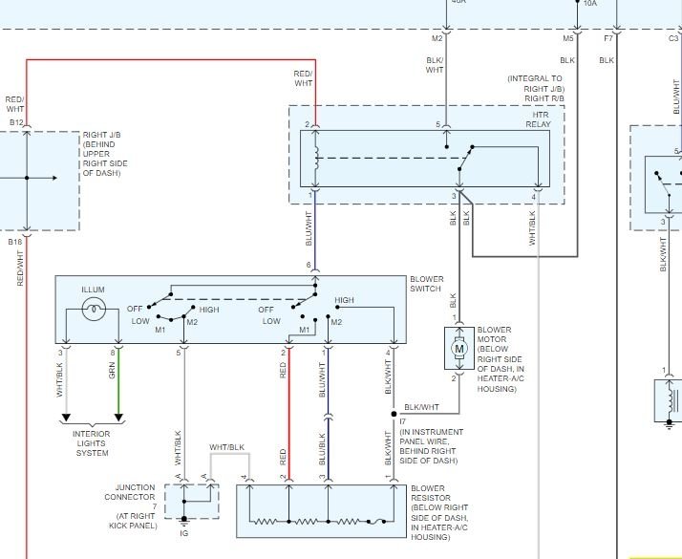Click the "BLU/BLK" wire color label
Viewport: 682px width, 559px height.
coord(322,449)
